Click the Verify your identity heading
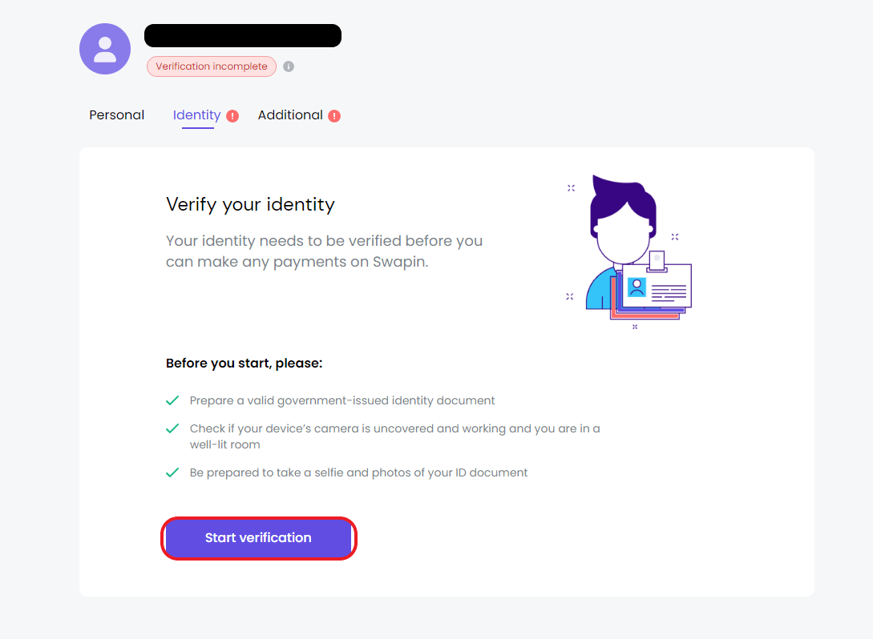 251,204
